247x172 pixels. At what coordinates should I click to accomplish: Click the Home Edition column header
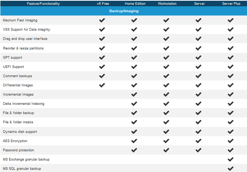tap(135, 4)
